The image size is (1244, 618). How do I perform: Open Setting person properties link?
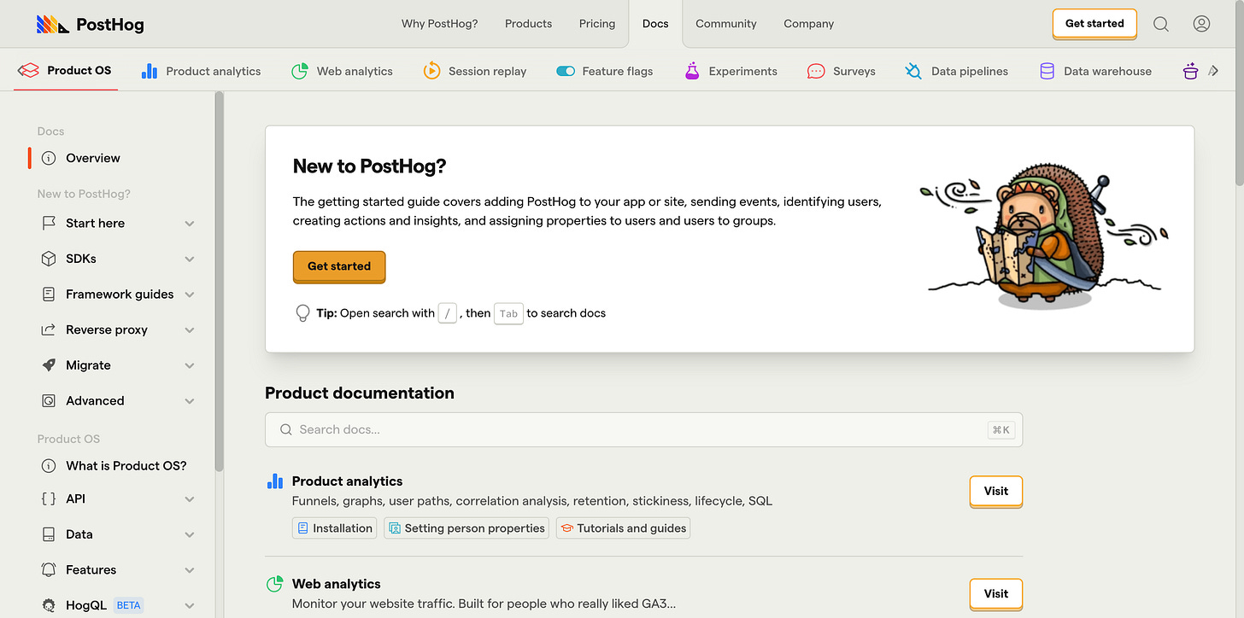466,528
